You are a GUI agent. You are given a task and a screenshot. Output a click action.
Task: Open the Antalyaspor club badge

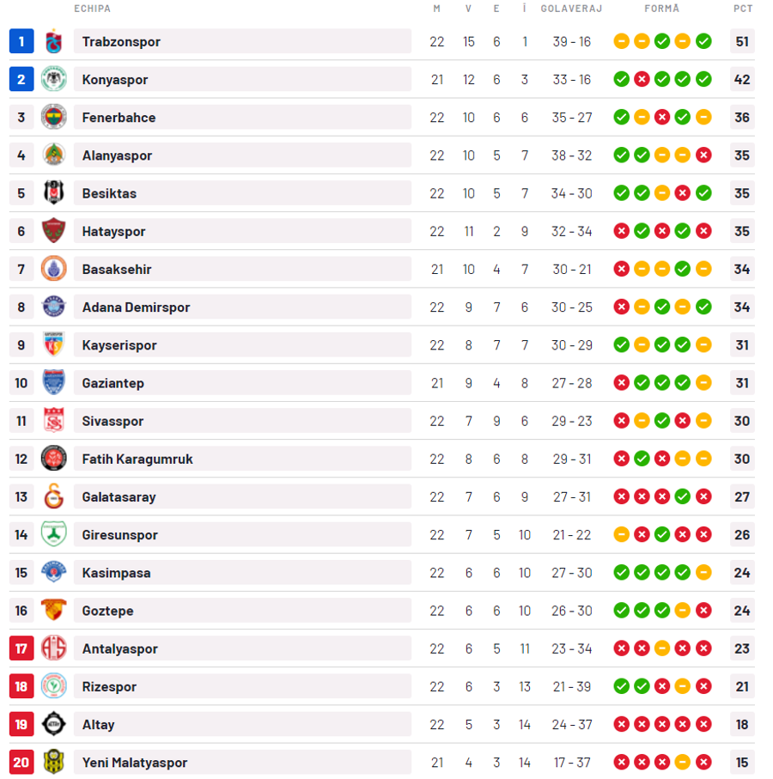coord(53,648)
